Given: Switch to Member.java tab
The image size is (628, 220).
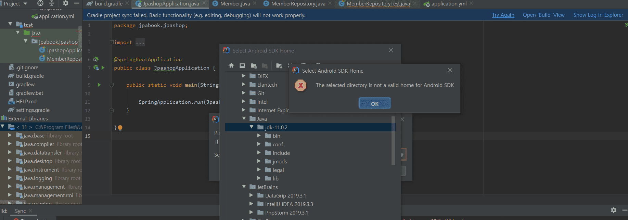Looking at the screenshot, I should (235, 4).
